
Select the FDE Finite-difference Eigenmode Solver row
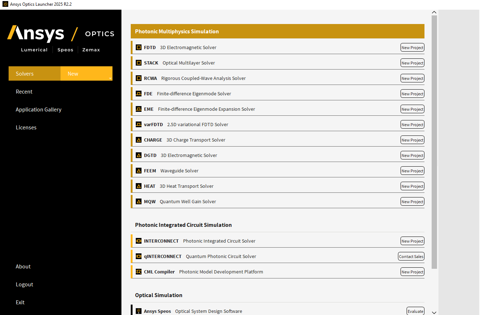pyautogui.click(x=278, y=94)
